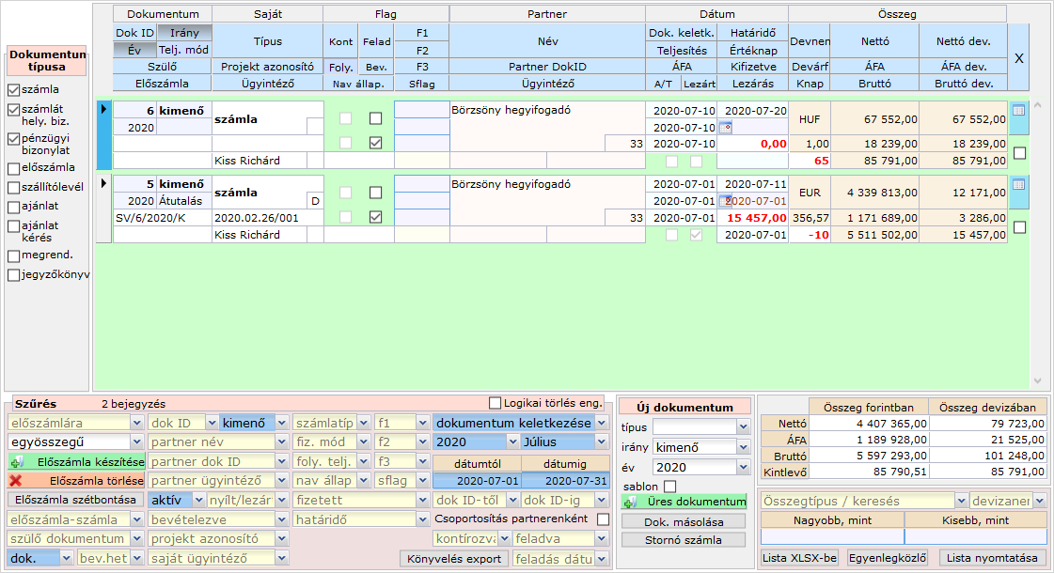Open calendar picker in document 5 Értéknap cell
The image size is (1054, 573).
724,201
